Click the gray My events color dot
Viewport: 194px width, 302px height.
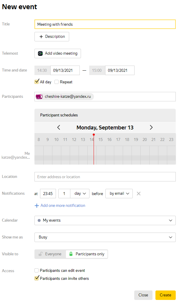(x=39, y=220)
